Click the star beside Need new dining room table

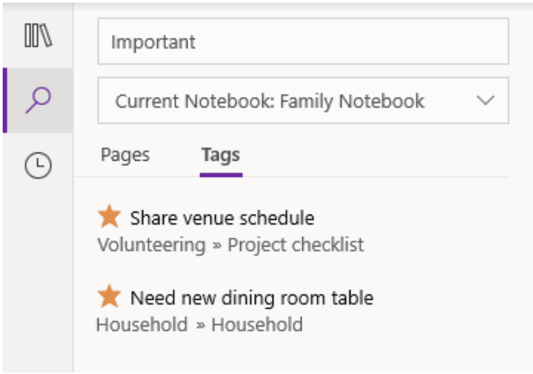(109, 296)
